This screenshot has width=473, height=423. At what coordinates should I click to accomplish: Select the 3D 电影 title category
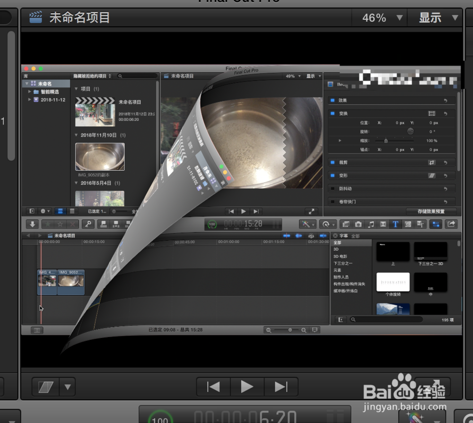point(340,256)
